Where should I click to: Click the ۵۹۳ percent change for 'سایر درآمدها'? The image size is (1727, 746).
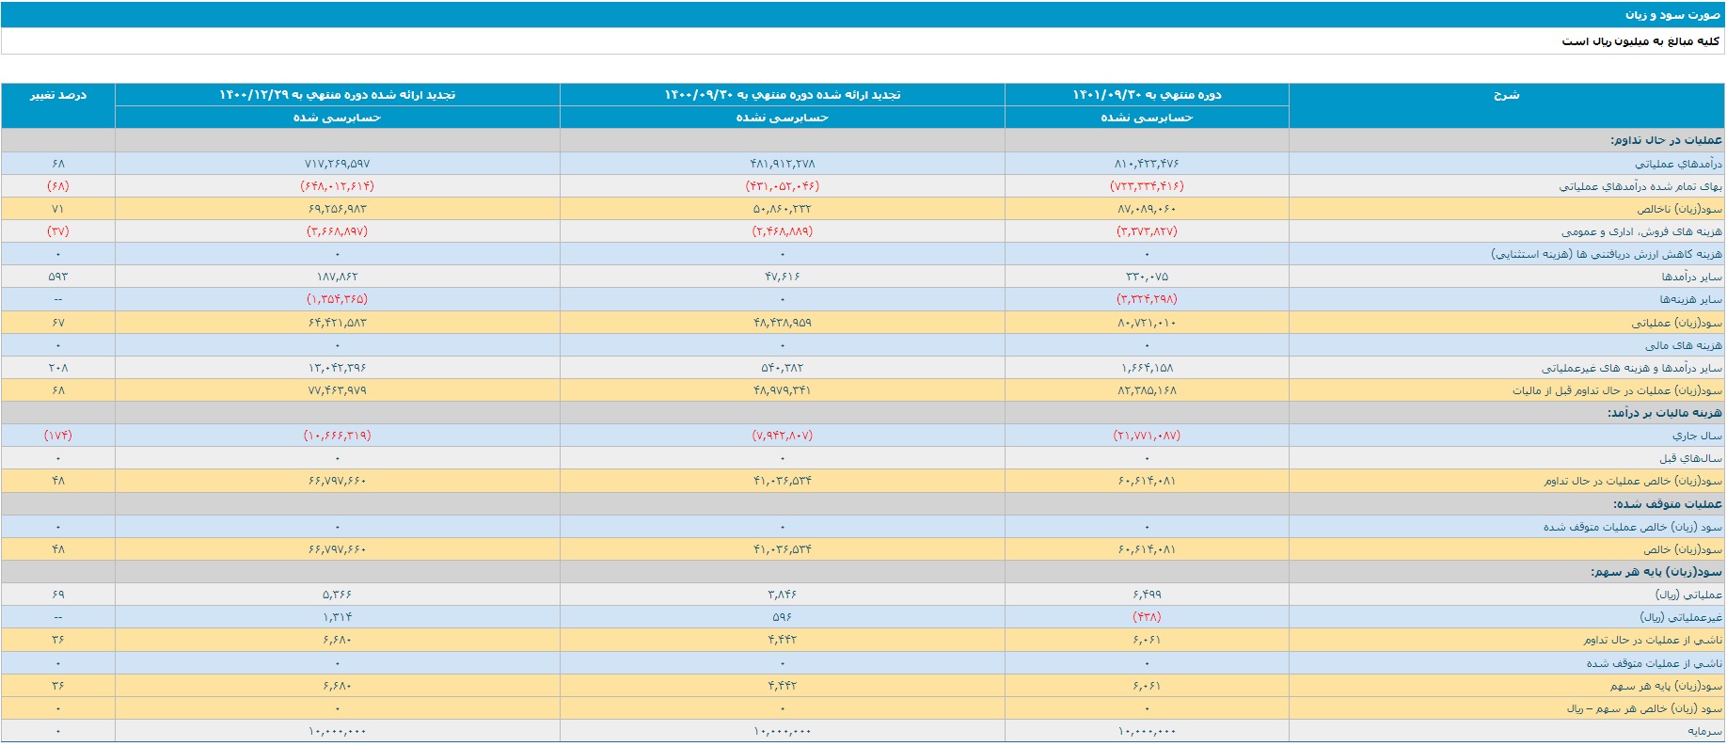pos(58,277)
